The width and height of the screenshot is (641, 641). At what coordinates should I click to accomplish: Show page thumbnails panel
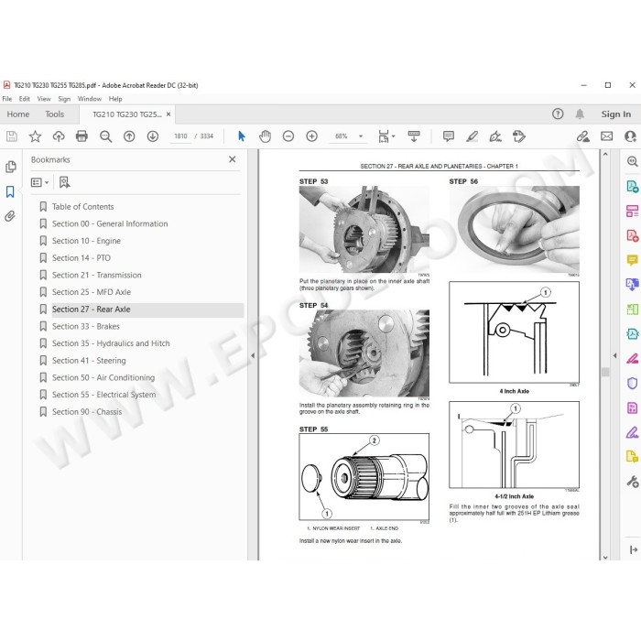click(x=11, y=167)
